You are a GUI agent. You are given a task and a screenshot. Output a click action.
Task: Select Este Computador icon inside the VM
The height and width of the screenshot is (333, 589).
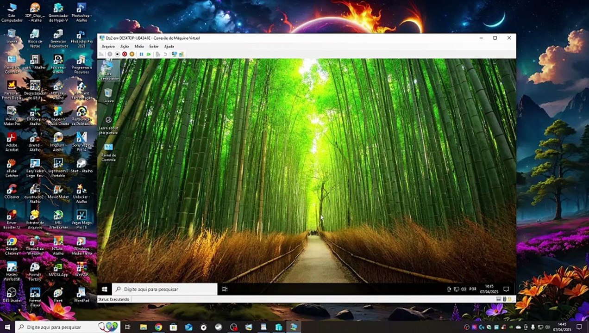[x=108, y=71]
